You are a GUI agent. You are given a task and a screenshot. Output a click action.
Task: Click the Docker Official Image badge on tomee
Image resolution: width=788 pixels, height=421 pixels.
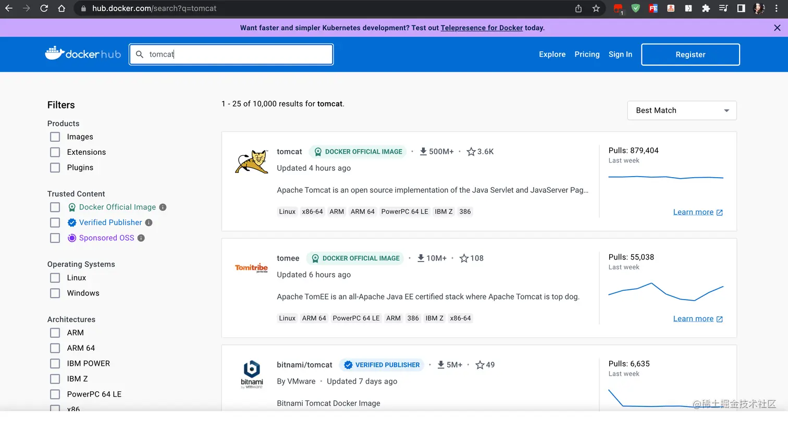click(x=355, y=258)
